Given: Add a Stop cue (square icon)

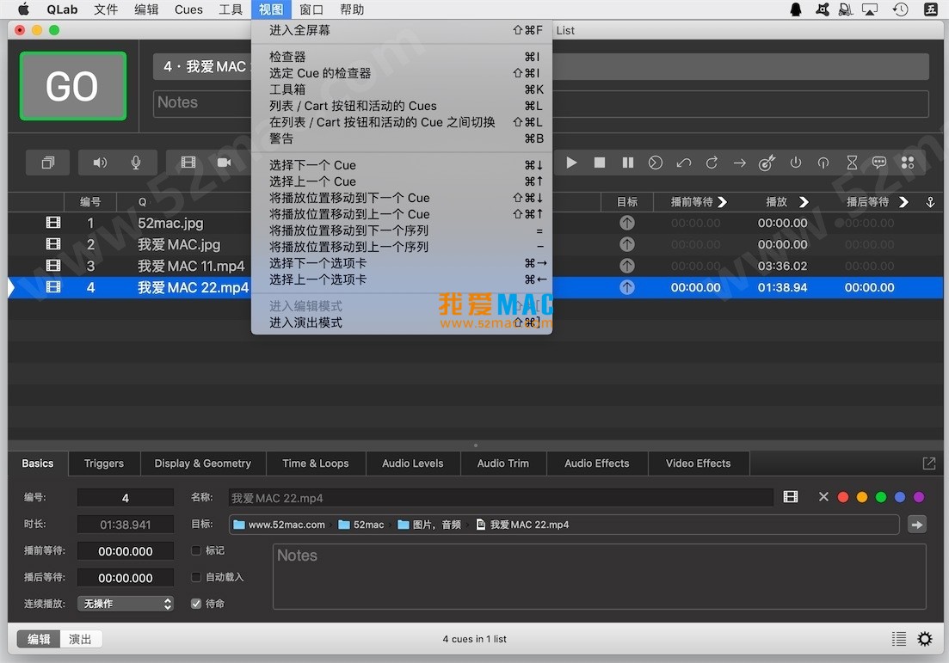Looking at the screenshot, I should (599, 163).
